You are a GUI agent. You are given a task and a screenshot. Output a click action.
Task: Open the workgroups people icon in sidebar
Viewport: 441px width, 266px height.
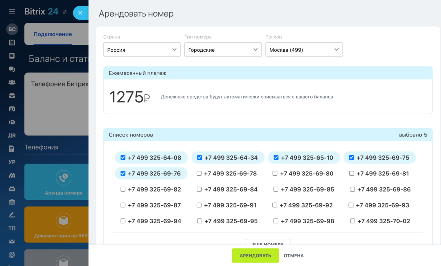tap(12, 82)
